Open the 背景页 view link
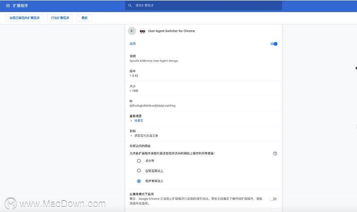357x212 pixels. tap(139, 121)
